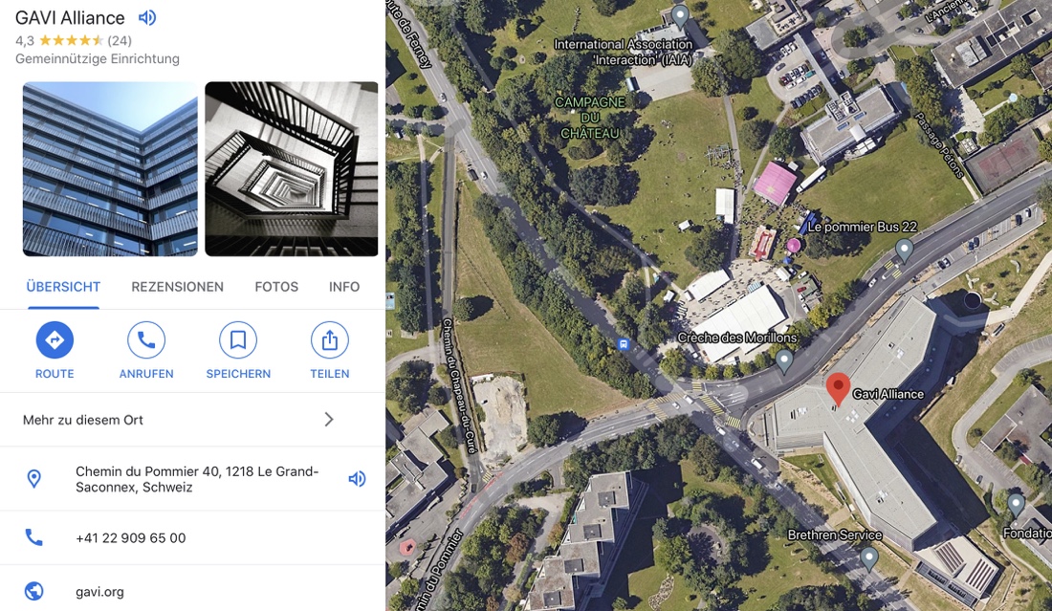This screenshot has width=1052, height=611.
Task: Play audio pronunciation of GAVI Alliance title
Action: point(147,17)
